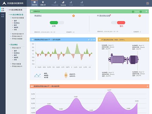Image resolution: width=152 pixels, height=114 pixels.
Task: Close the green 设备状态 panel
Action: pyautogui.click(x=146, y=11)
